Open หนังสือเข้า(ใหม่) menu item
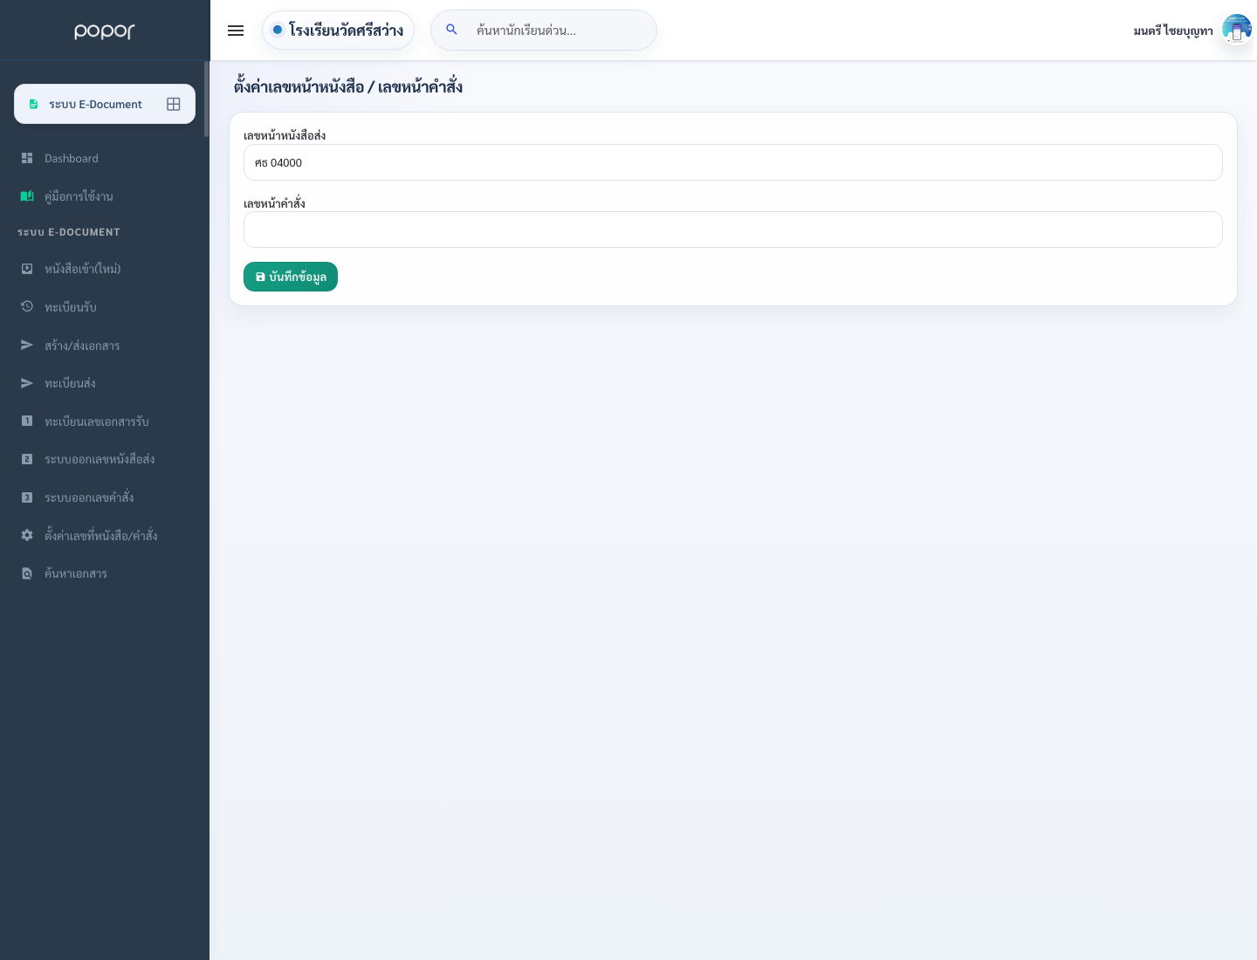The width and height of the screenshot is (1257, 960). (105, 269)
